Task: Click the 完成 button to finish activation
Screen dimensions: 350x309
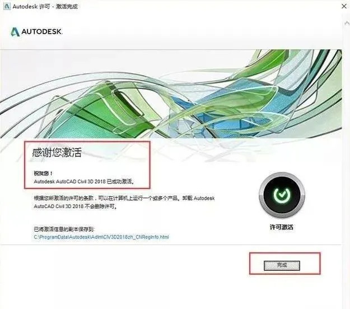Action: click(282, 265)
